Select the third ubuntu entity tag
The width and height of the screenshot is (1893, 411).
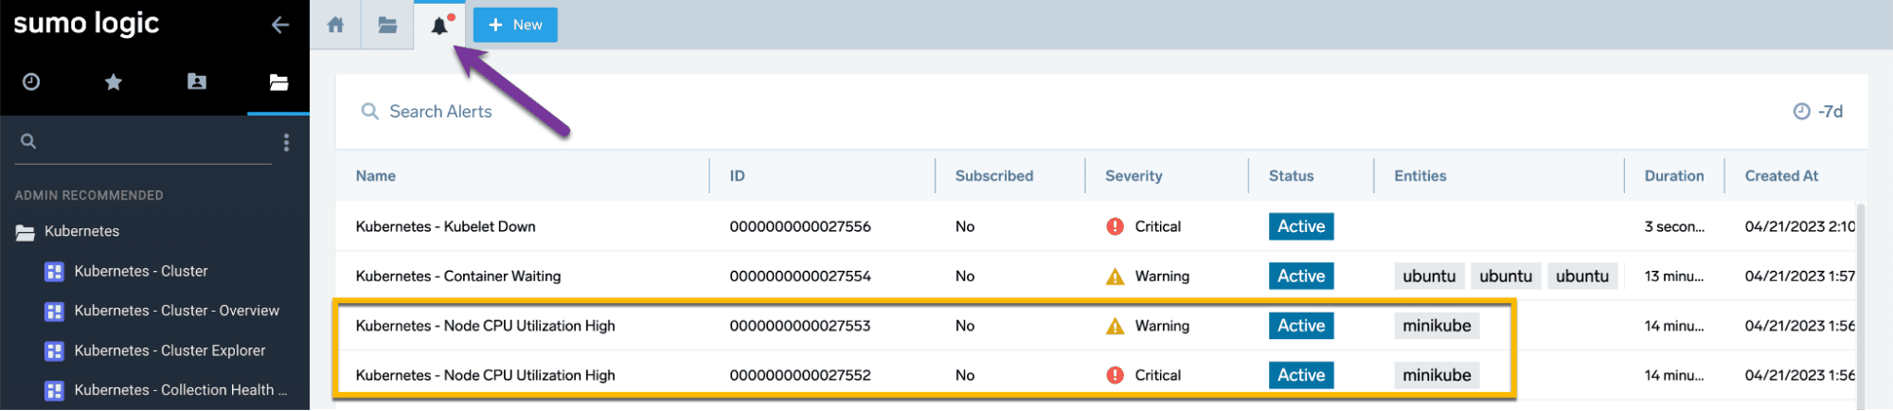tap(1581, 277)
